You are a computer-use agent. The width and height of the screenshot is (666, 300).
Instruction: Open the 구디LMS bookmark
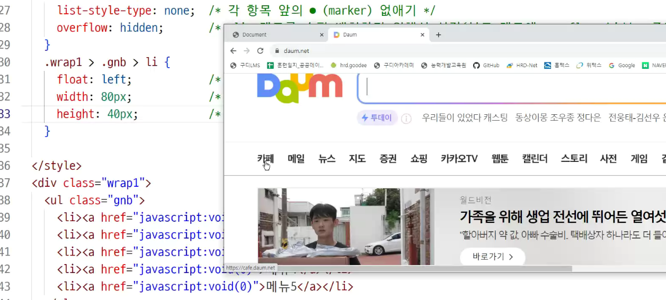coord(245,66)
